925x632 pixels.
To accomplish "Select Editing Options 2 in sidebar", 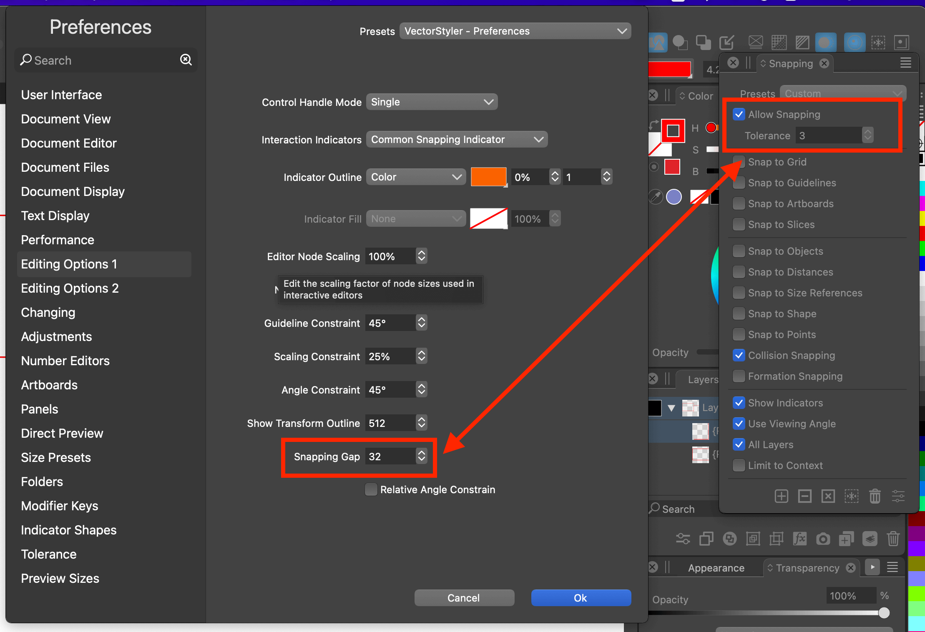I will 70,288.
